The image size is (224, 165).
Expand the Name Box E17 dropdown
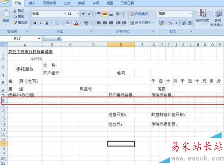coord(39,38)
